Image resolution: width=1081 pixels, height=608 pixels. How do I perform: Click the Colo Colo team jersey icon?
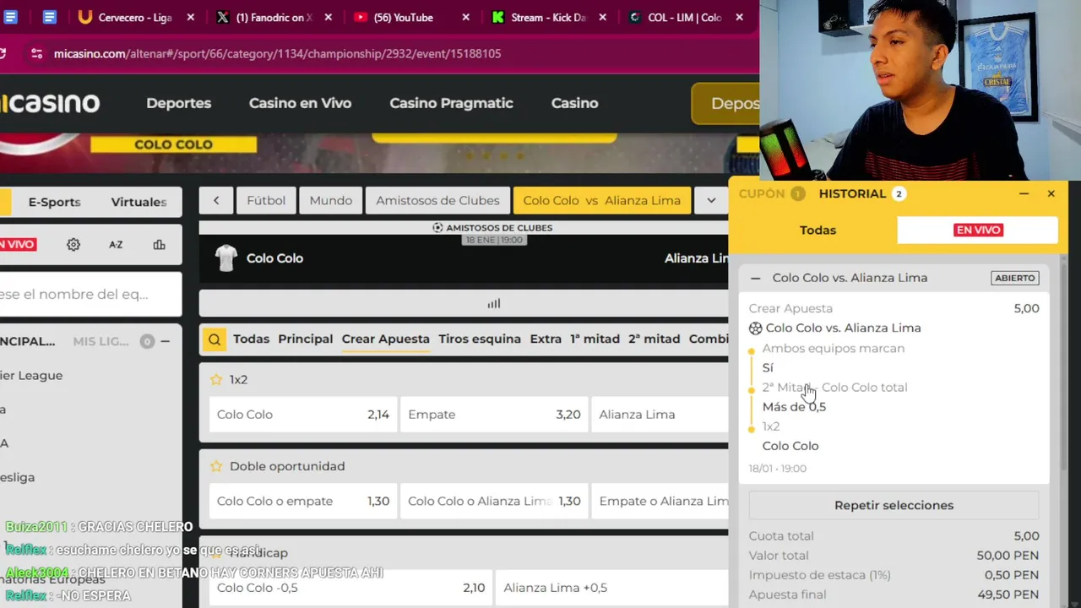[x=225, y=258]
